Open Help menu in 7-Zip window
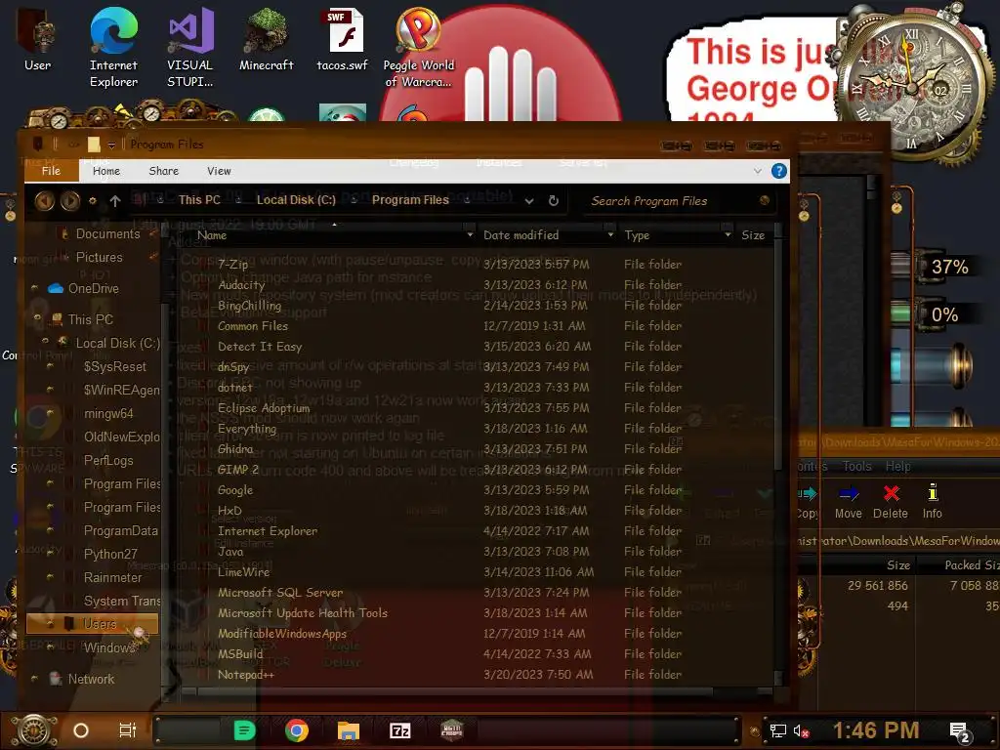Image resolution: width=1000 pixels, height=750 pixels. (897, 466)
